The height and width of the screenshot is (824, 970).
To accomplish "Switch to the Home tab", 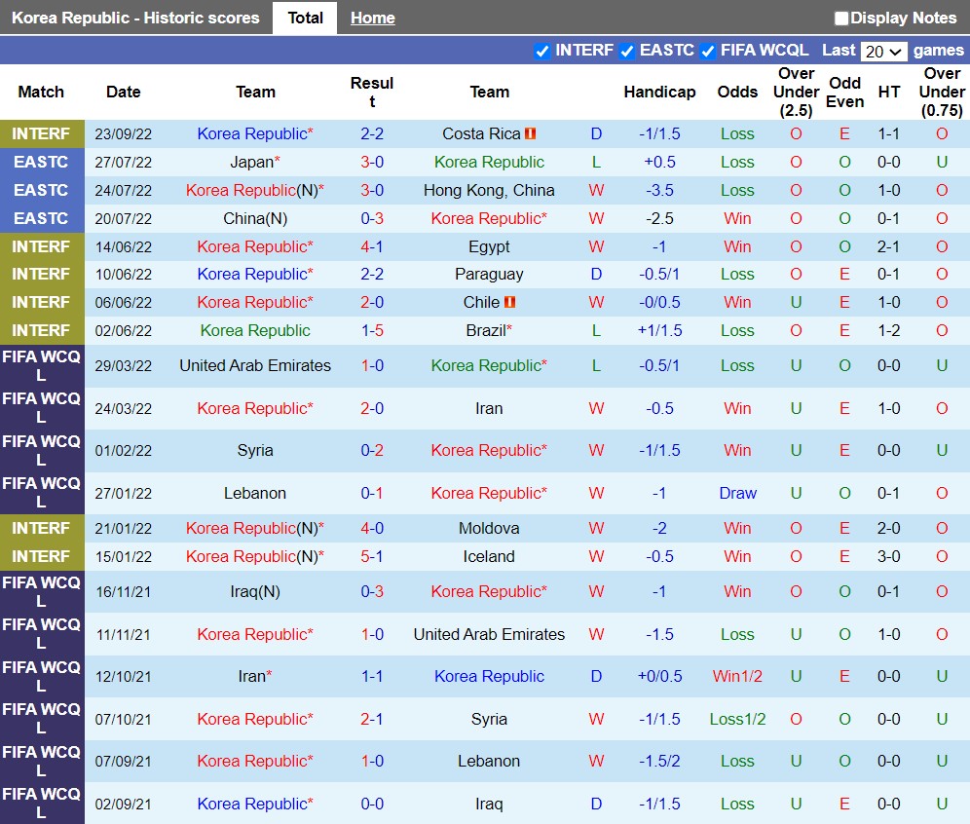I will click(x=372, y=19).
